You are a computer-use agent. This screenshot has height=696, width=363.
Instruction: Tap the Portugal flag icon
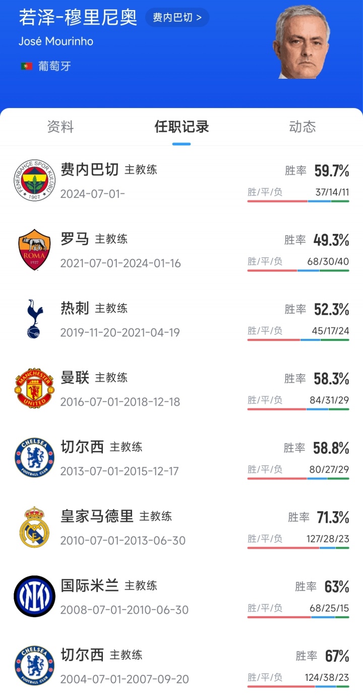click(x=27, y=66)
